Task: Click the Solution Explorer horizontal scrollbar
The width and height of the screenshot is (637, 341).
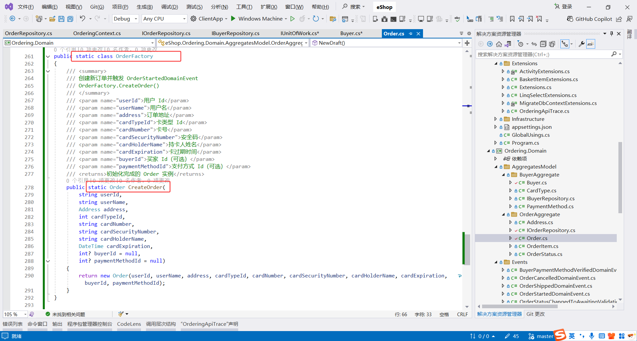Action: coord(520,306)
